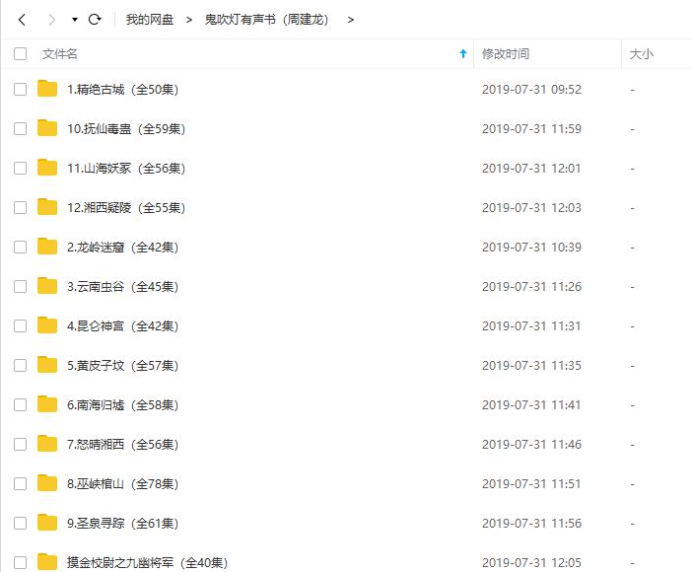The width and height of the screenshot is (693, 572).
Task: Select the 8.巫峡棺山 row checkbox
Action: point(21,483)
